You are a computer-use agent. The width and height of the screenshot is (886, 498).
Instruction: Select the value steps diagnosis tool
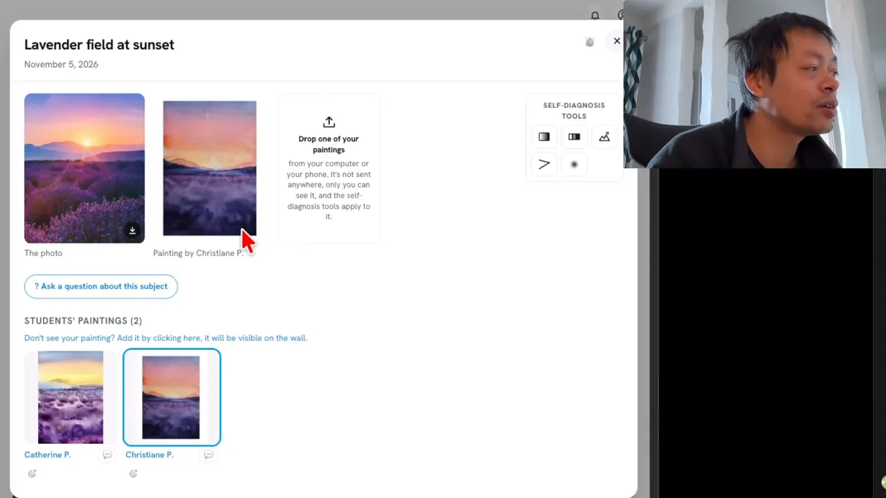tap(574, 137)
